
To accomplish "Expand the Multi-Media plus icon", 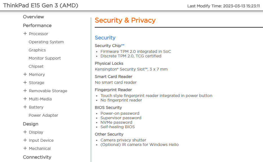I will 25,99.
